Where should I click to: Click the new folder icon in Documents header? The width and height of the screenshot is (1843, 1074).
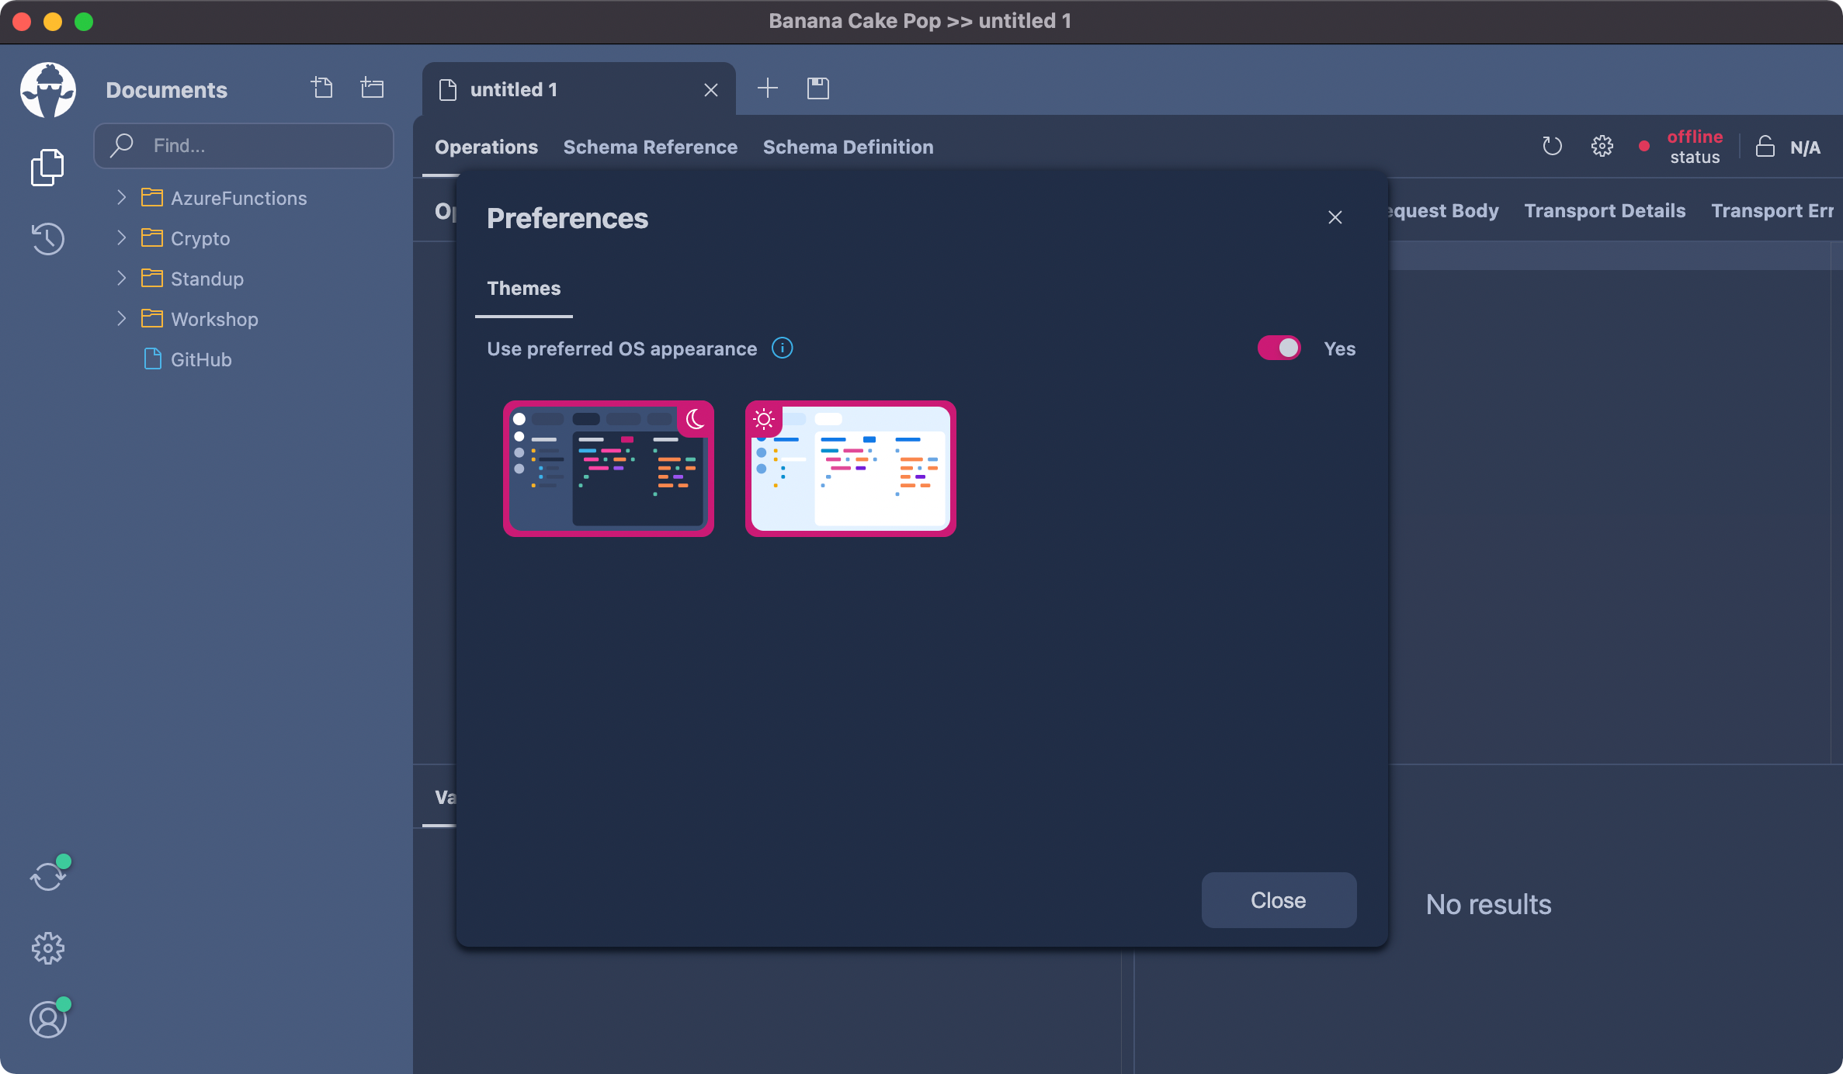373,88
